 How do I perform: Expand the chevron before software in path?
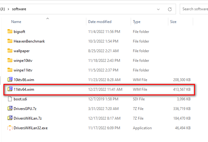pyautogui.click(x=8, y=9)
